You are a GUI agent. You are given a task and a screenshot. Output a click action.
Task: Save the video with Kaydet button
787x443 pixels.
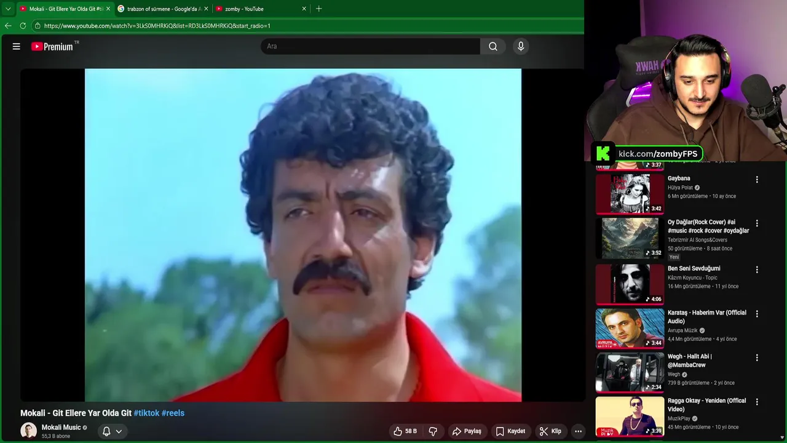point(510,431)
